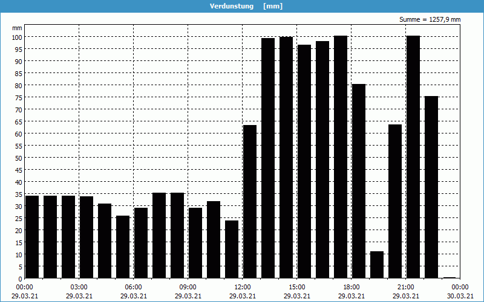Click the "29.03.21" date under 21:00
This screenshot has height=302, width=484.
(405, 296)
